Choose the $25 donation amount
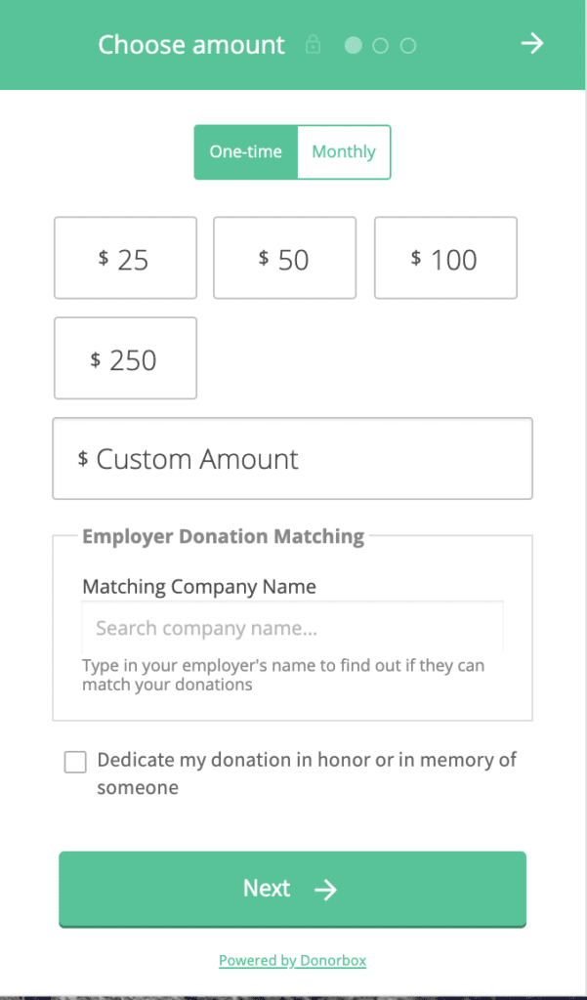Viewport: 587px width, 1000px height. coord(125,258)
